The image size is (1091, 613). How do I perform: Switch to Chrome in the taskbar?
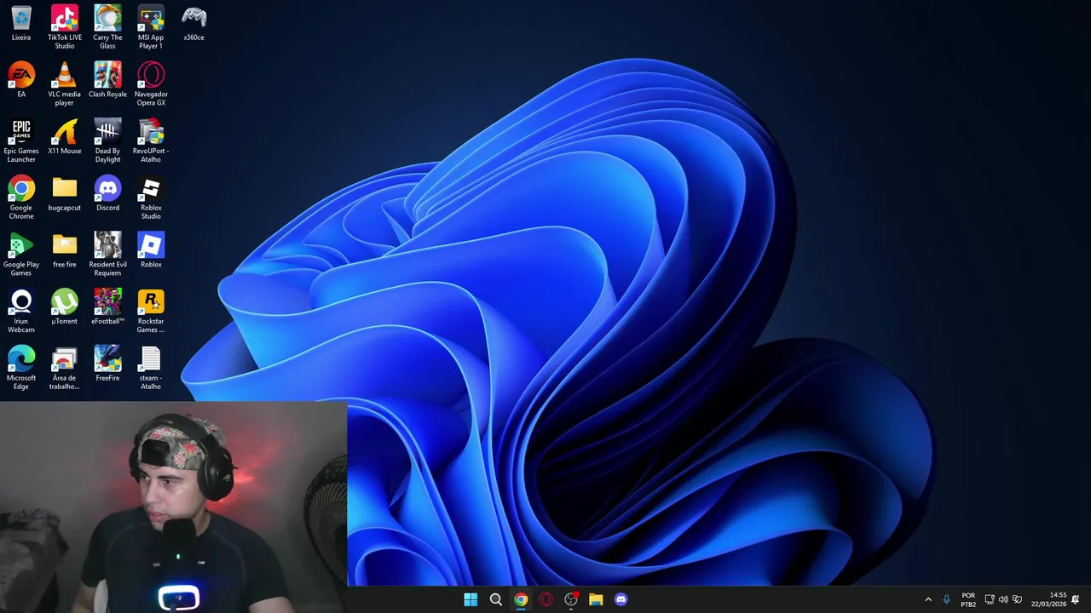point(521,599)
